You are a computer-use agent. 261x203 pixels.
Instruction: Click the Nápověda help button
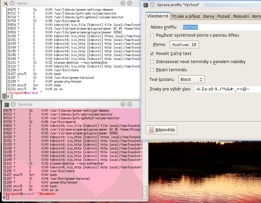point(161,130)
